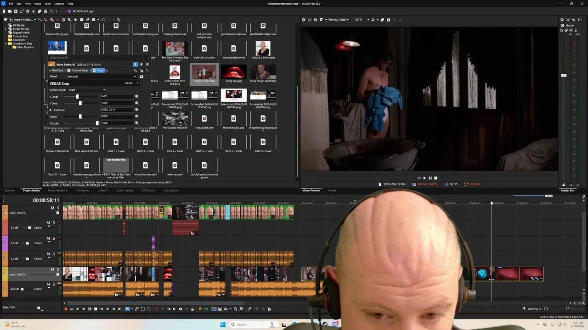Viewport: 588px width, 330px height.
Task: Click the Search Media magnifier icon
Action: click(103, 20)
